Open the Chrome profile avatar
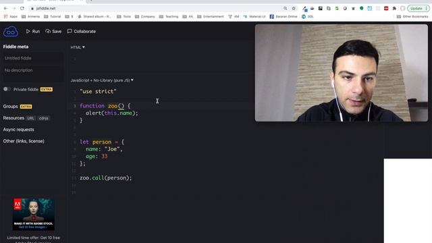432x243 pixels. pyautogui.click(x=402, y=9)
